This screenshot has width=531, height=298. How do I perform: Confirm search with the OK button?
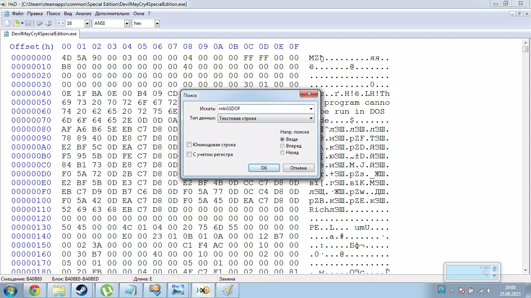tap(264, 168)
